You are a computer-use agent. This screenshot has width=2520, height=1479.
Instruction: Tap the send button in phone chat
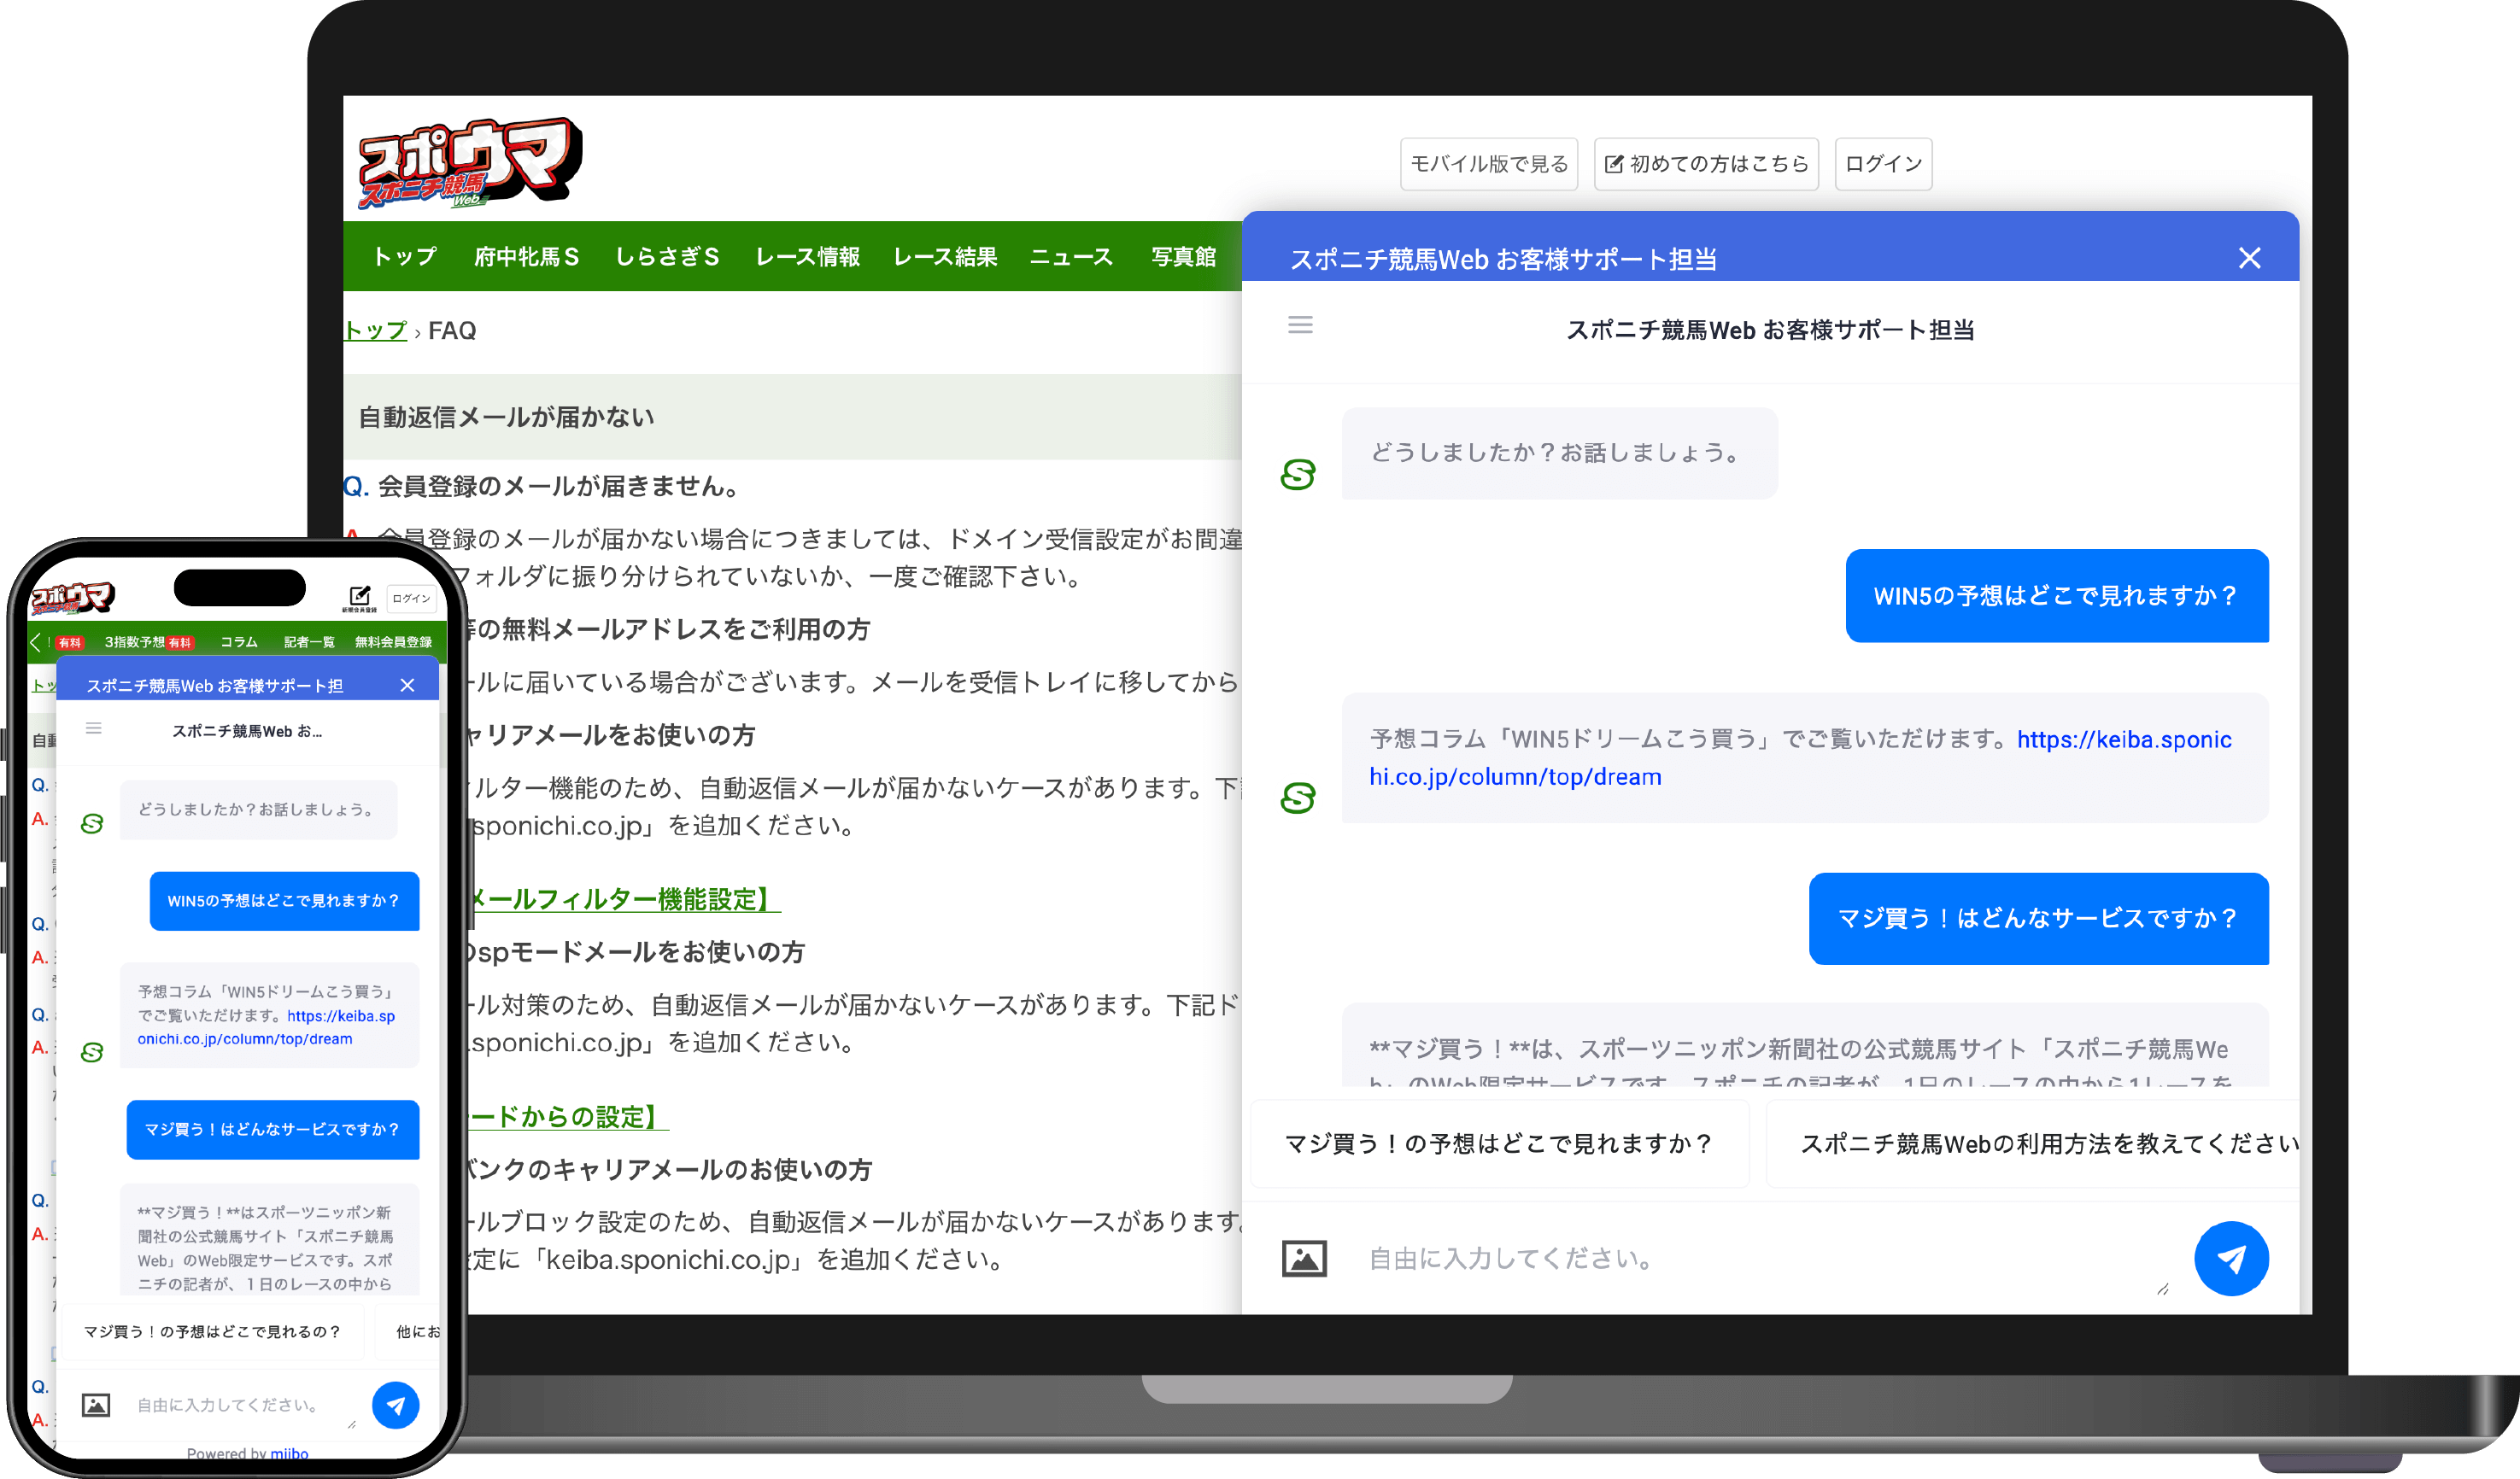[x=396, y=1405]
